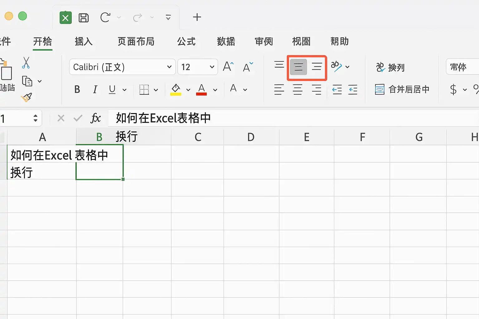Switch to the 页面布局 tab
The height and width of the screenshot is (319, 479).
[136, 41]
